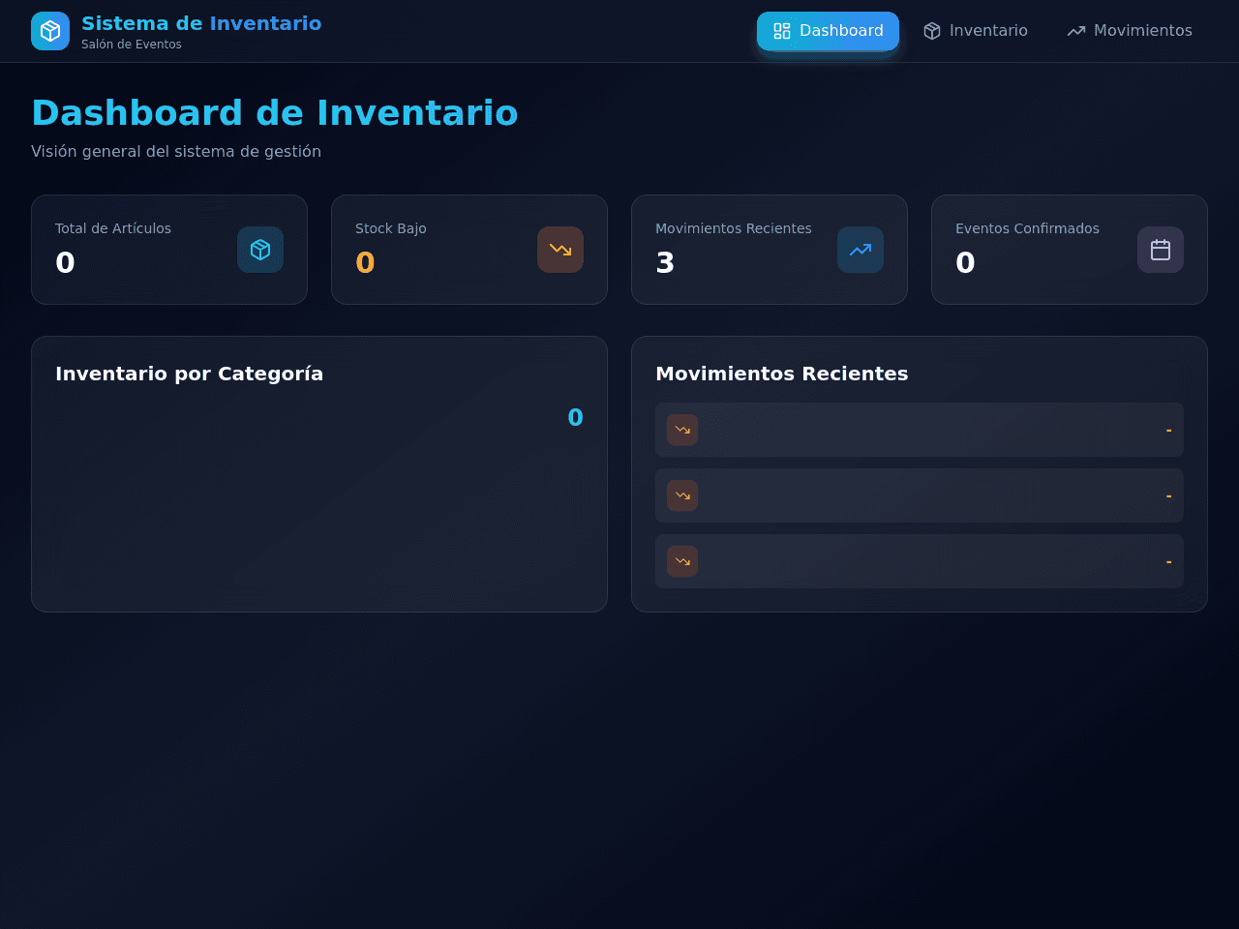
Task: Click the calendar icon in Eventos Confirmados card
Action: (1161, 250)
